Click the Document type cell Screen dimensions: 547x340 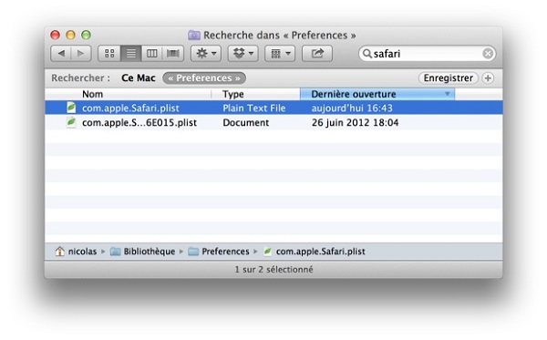[246, 123]
